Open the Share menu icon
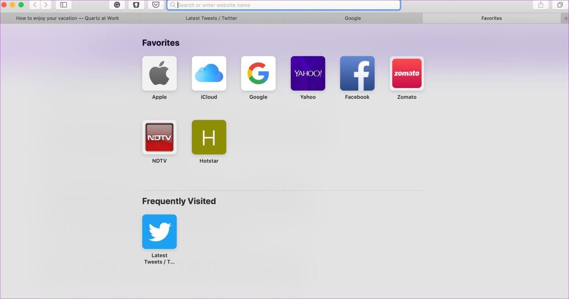 point(541,5)
